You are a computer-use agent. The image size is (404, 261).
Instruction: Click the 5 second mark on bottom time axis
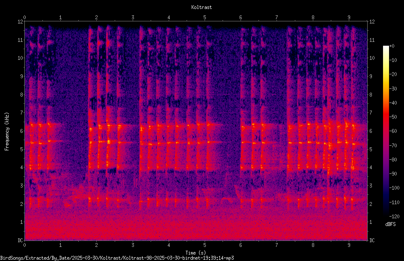tap(205, 245)
